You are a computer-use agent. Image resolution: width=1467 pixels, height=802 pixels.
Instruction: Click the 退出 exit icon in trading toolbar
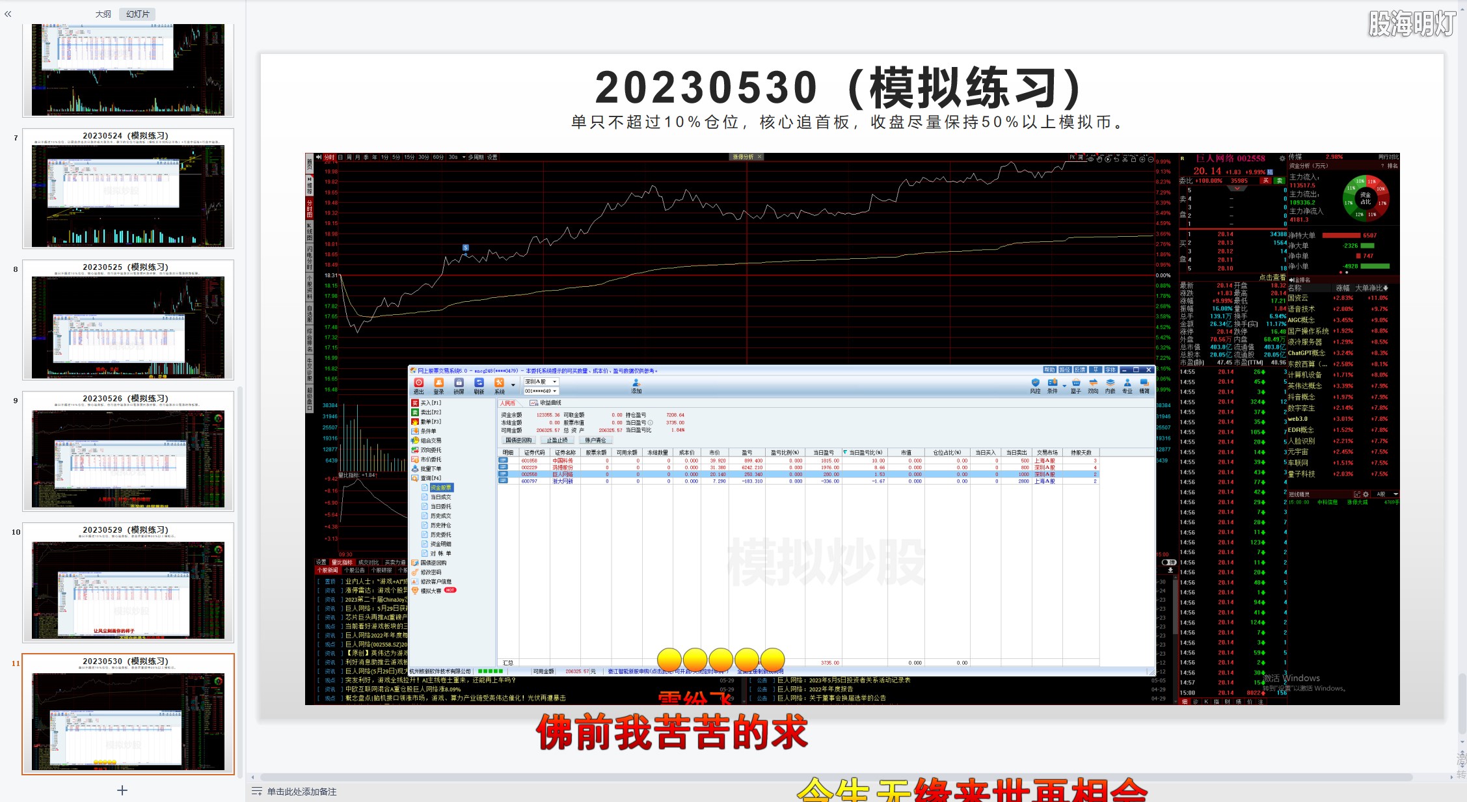coord(419,386)
